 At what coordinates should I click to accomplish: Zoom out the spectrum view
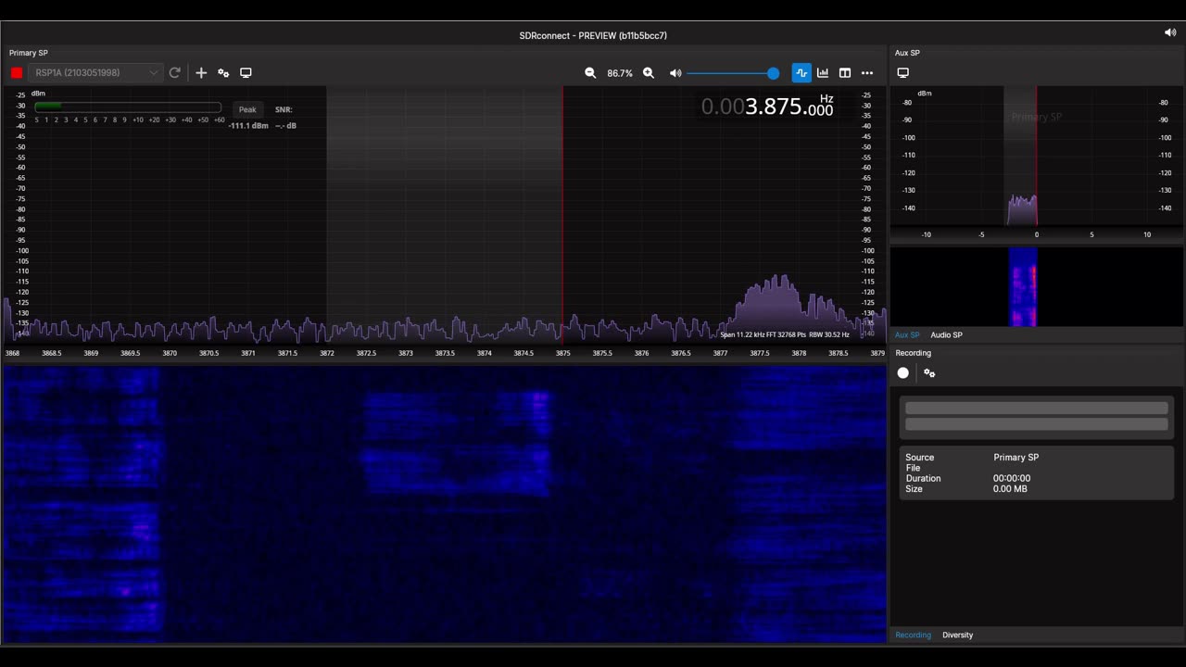tap(590, 73)
